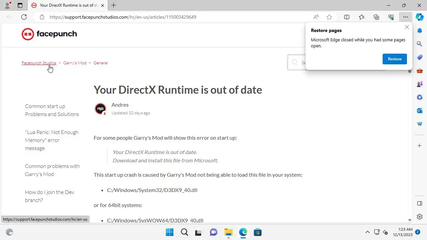View site information lock icon
This screenshot has height=240, width=427.
tap(42, 17)
